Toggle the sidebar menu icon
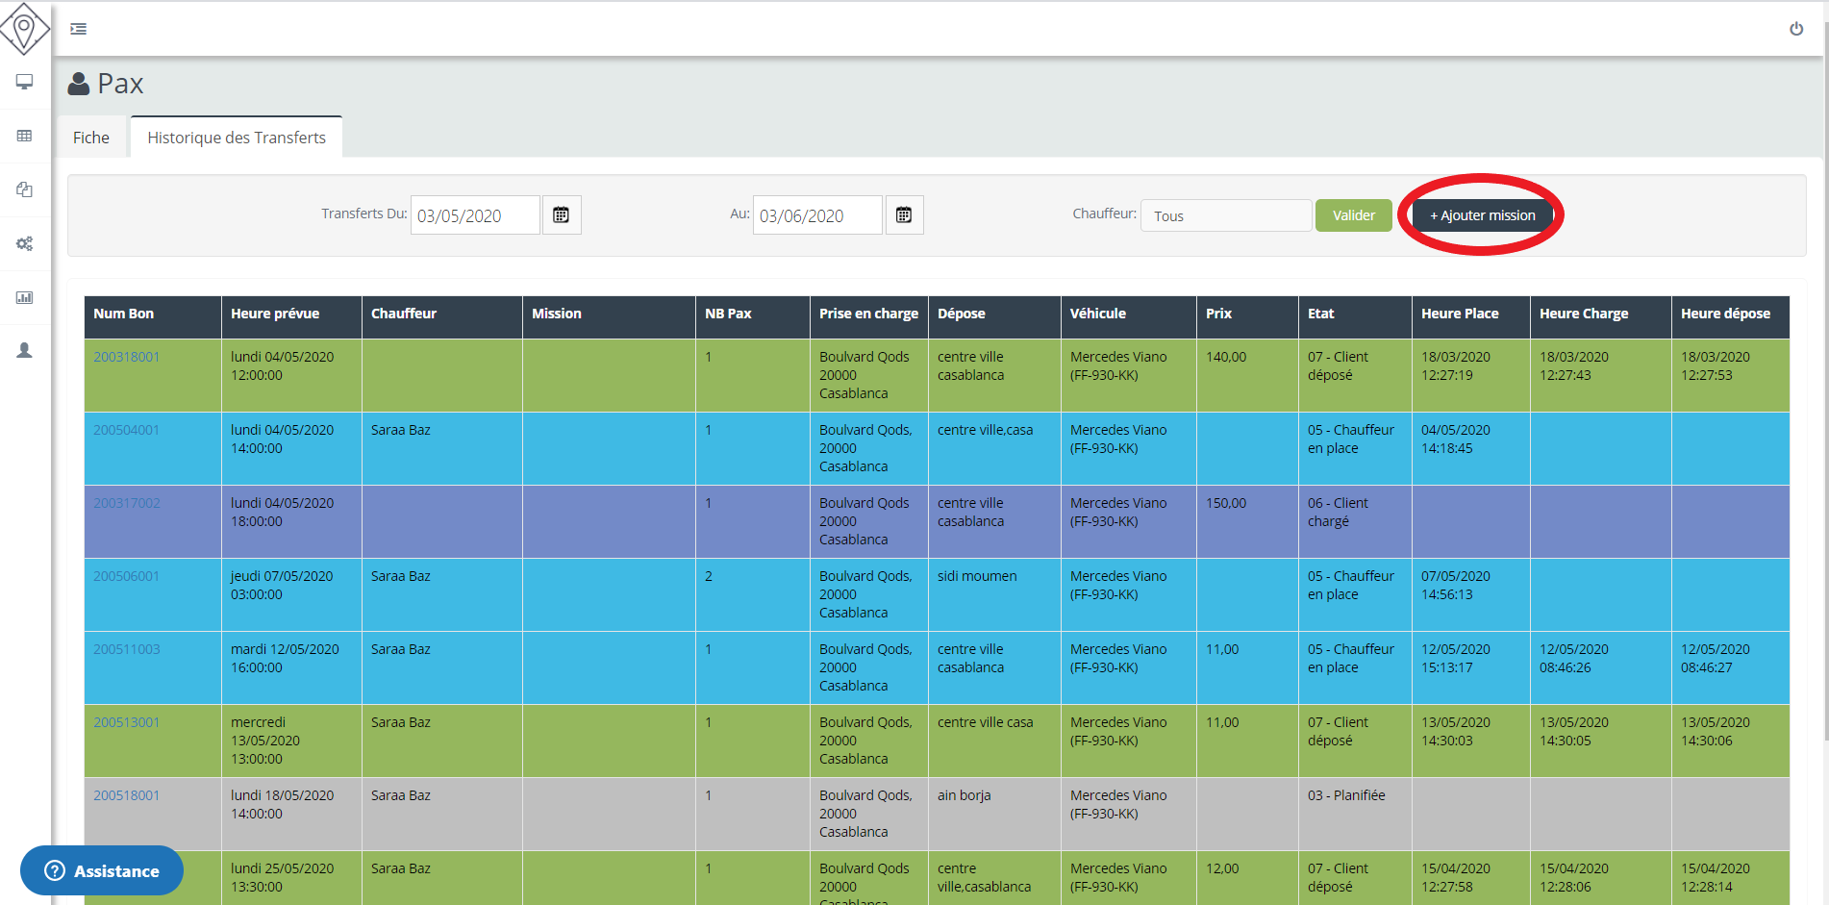Screen dimensions: 1829x905 79,29
